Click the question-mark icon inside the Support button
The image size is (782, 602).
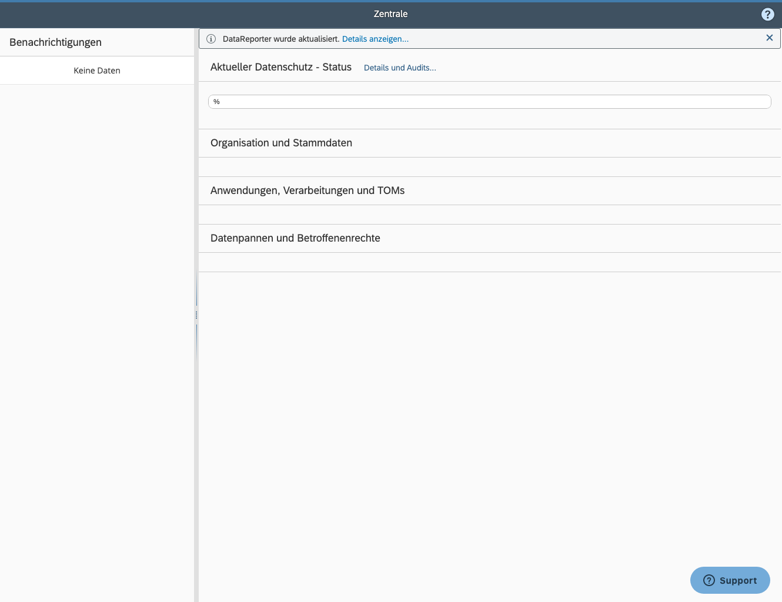click(x=709, y=580)
